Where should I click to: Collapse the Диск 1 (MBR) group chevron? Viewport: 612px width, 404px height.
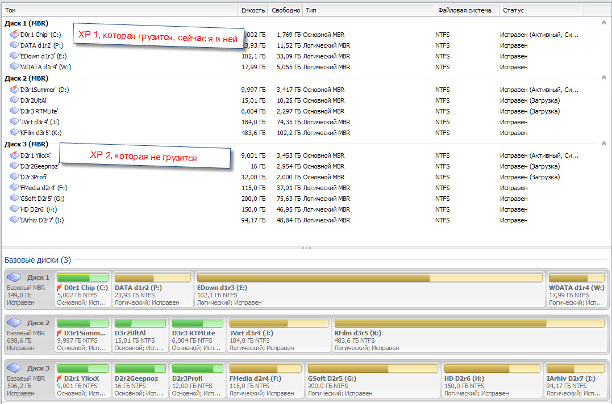point(604,23)
